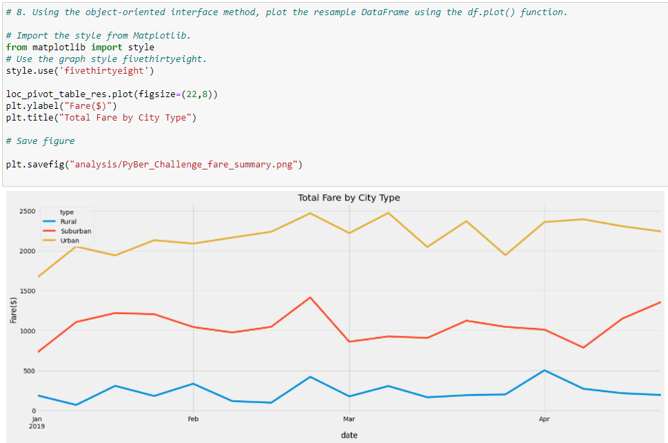Click the yellow Urban legend color line
The image size is (668, 443).
(50, 240)
